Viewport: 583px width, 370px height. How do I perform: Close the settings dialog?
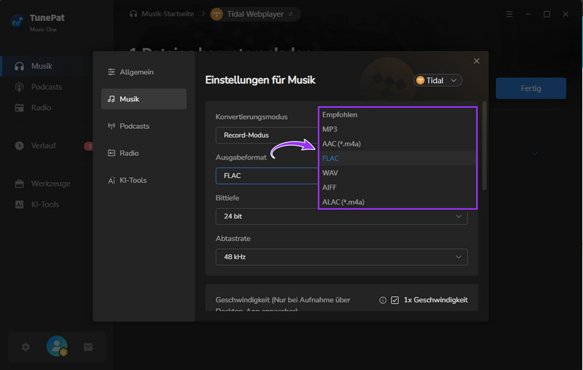[477, 61]
